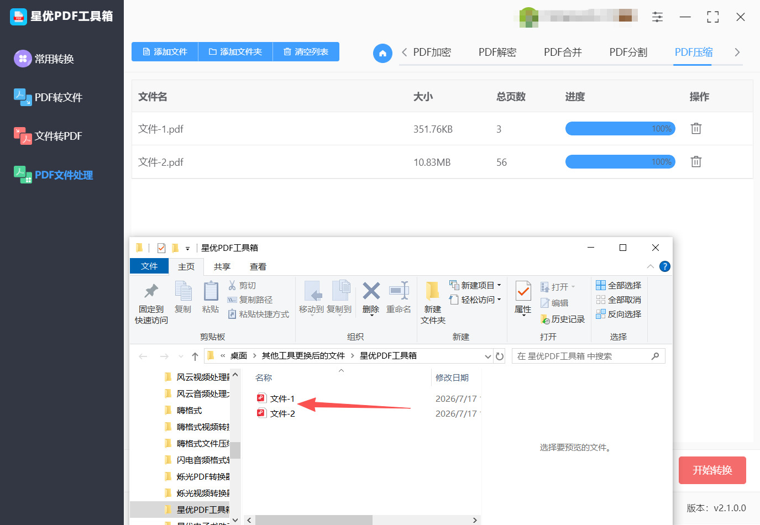The width and height of the screenshot is (760, 525).
Task: Switch to the PDF解密 tab
Action: click(497, 53)
